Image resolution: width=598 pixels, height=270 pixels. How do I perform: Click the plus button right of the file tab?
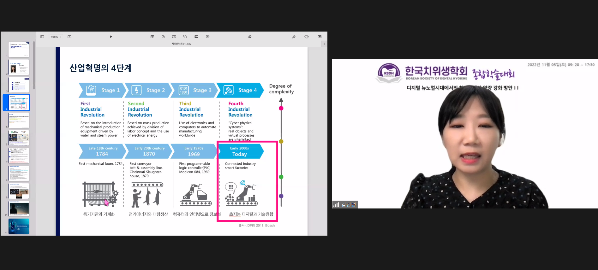click(324, 44)
